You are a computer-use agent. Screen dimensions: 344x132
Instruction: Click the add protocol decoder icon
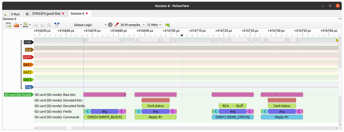pos(168,25)
